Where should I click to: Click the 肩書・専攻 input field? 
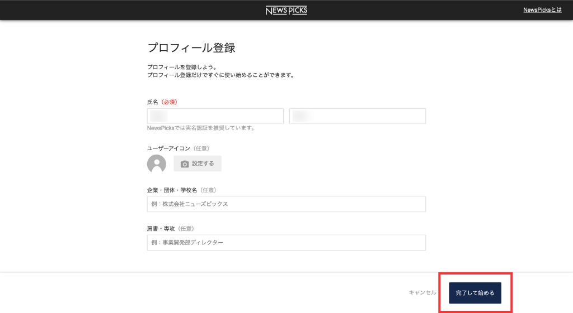pos(286,243)
